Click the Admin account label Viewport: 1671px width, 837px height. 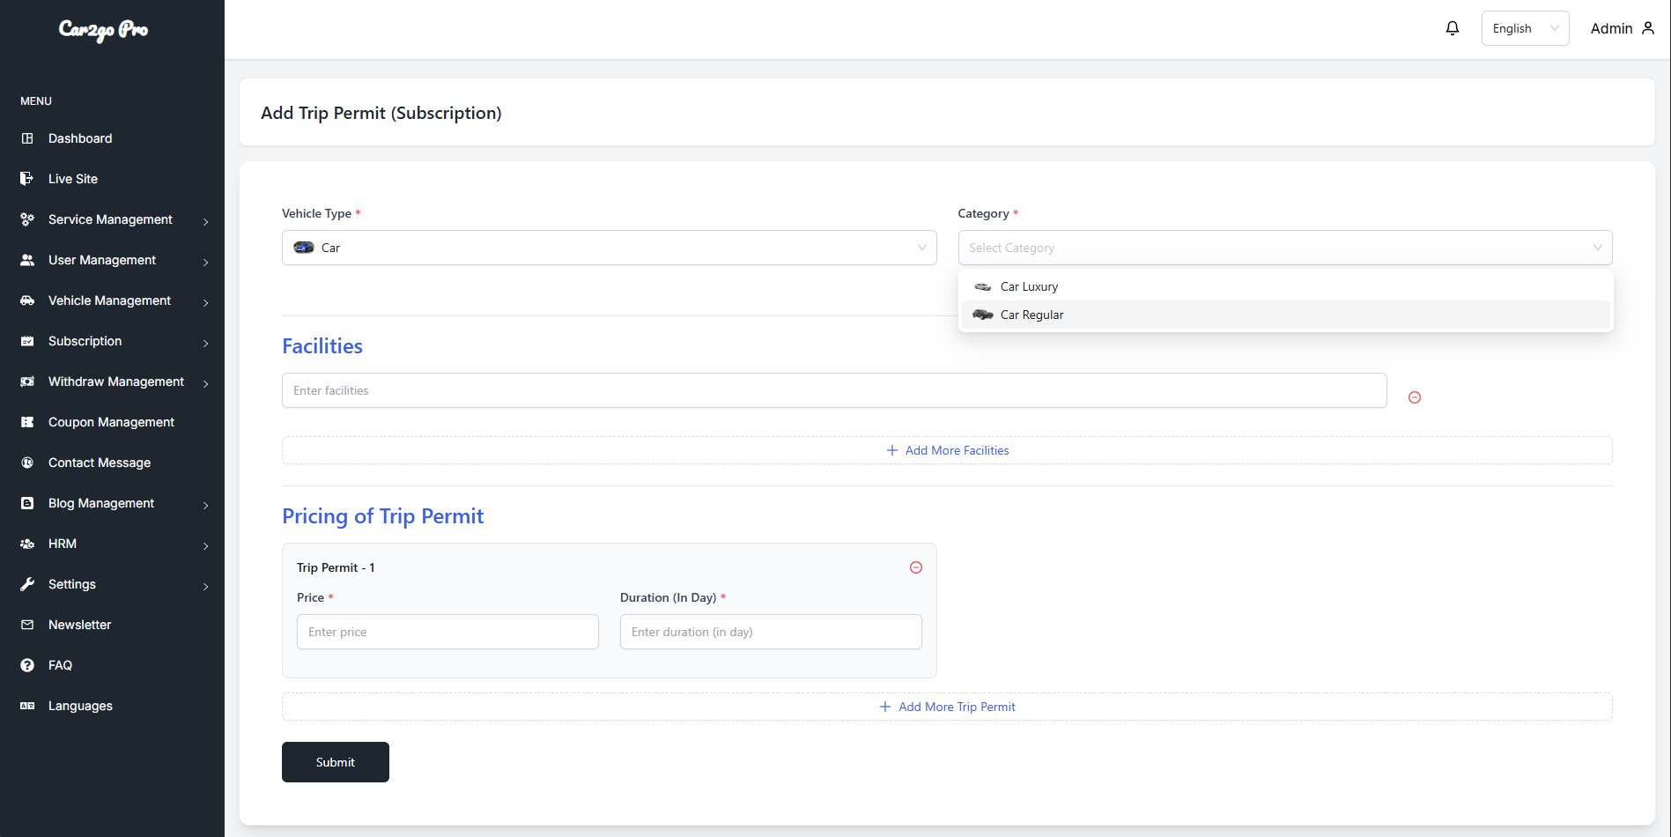(x=1611, y=28)
